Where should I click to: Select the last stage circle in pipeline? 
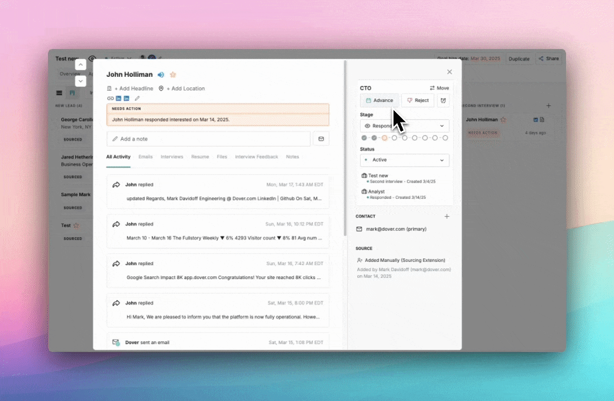coord(445,138)
